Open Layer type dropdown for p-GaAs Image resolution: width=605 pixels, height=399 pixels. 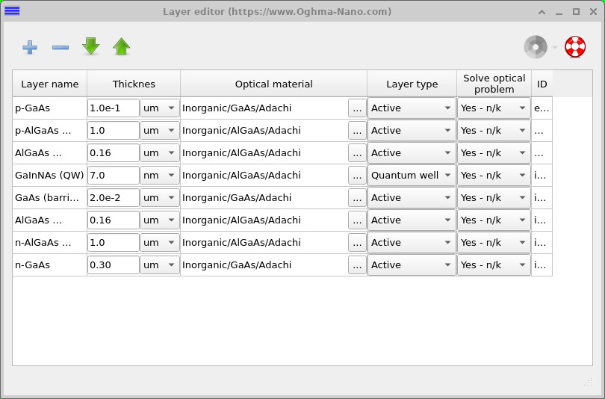(x=412, y=108)
